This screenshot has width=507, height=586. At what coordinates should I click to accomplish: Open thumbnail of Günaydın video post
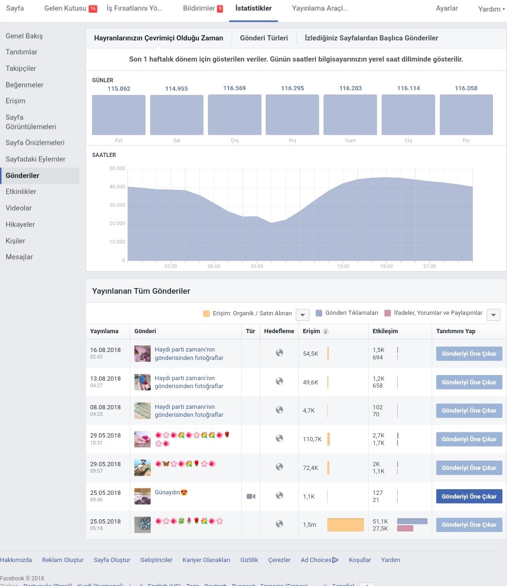142,496
